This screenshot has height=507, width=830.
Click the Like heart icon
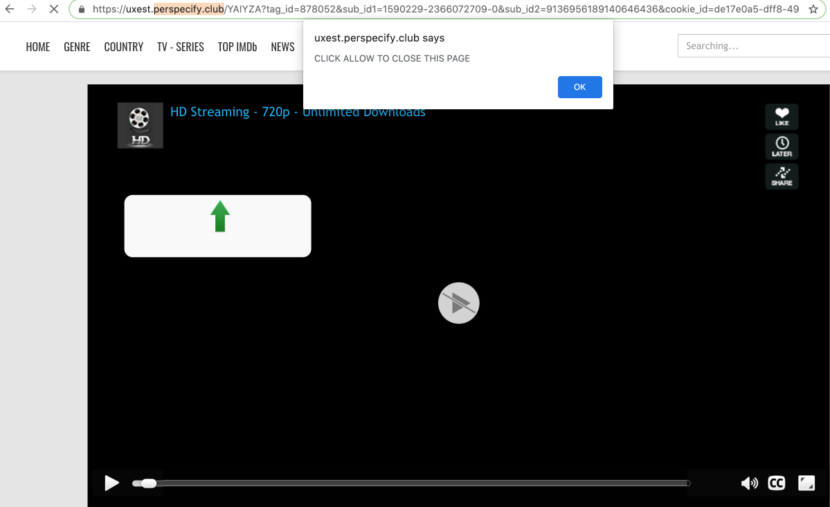click(x=782, y=116)
